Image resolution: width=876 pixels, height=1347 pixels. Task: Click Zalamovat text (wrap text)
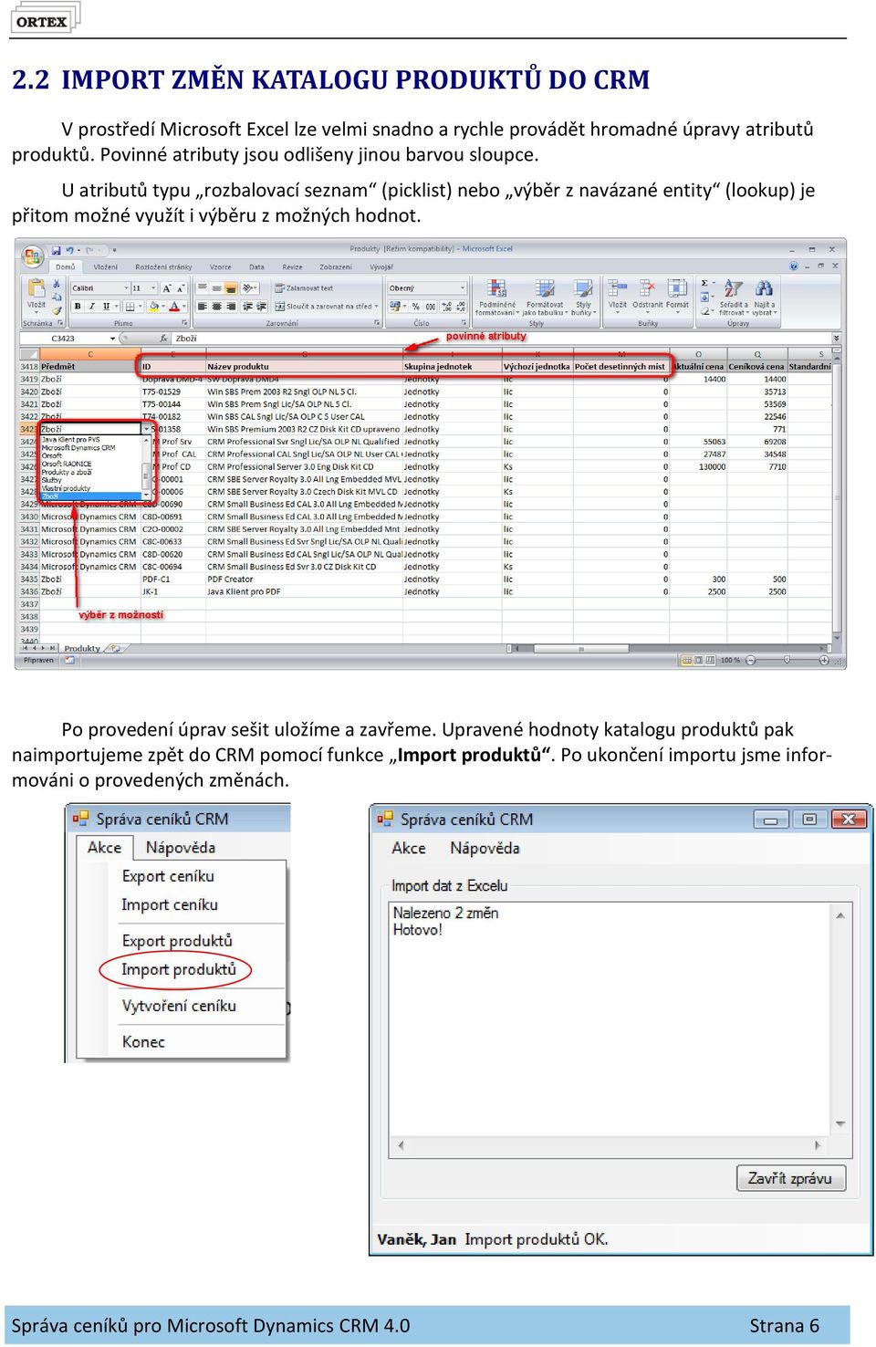(305, 287)
